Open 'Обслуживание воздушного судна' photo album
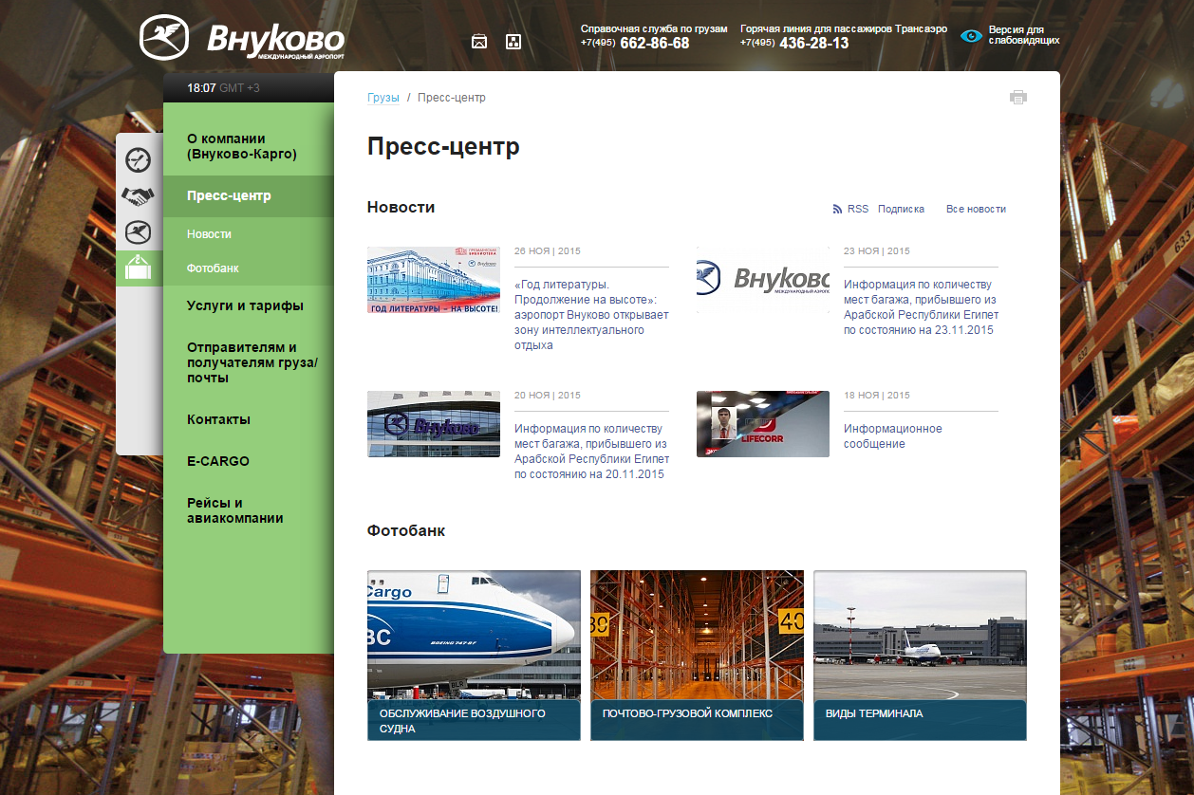 (474, 656)
